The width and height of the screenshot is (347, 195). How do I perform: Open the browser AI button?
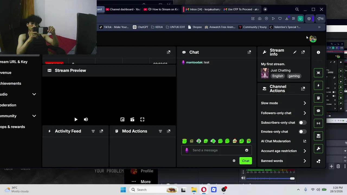tap(320, 18)
